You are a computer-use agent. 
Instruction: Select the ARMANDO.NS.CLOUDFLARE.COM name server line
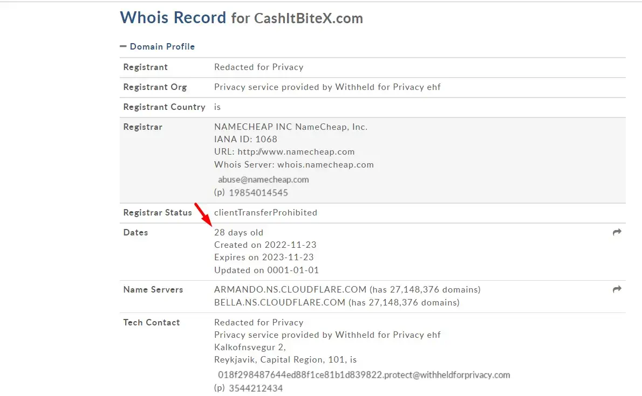347,290
